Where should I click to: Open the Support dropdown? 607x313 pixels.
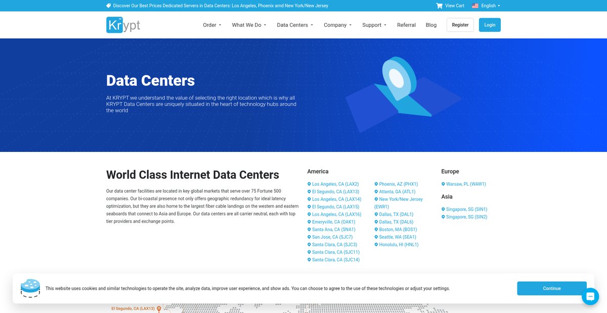[374, 25]
